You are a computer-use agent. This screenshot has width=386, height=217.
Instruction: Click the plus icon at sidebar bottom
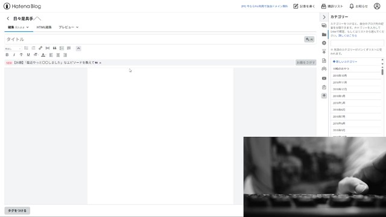tap(324, 96)
